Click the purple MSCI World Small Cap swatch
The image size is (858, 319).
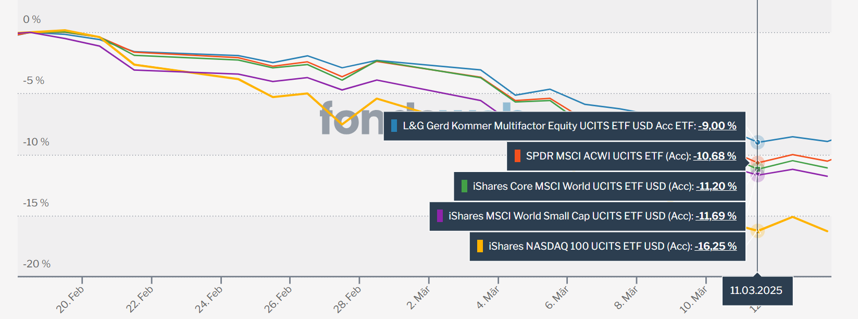440,216
